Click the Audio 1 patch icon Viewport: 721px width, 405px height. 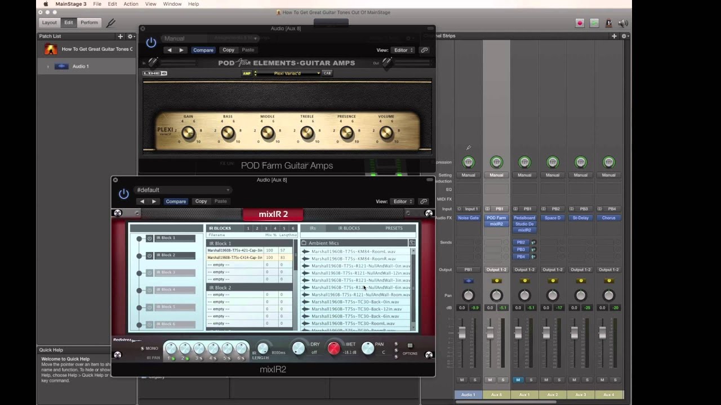point(61,66)
